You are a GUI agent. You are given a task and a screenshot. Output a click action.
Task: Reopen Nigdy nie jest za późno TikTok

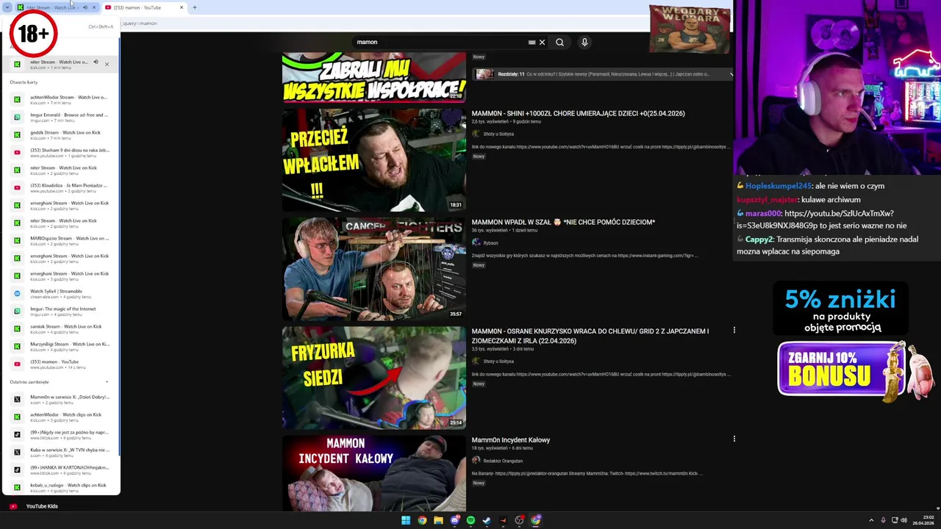(x=62, y=434)
